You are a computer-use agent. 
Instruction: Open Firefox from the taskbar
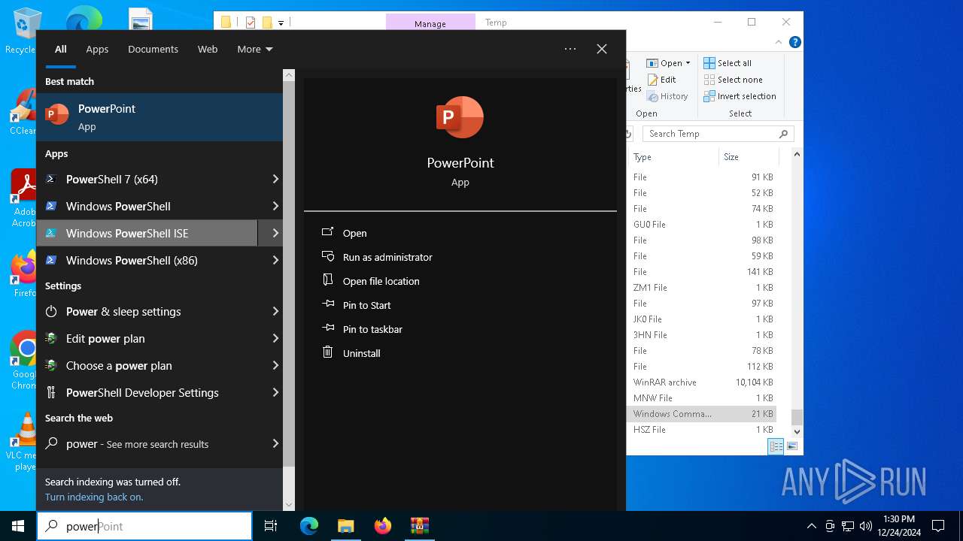(x=382, y=526)
